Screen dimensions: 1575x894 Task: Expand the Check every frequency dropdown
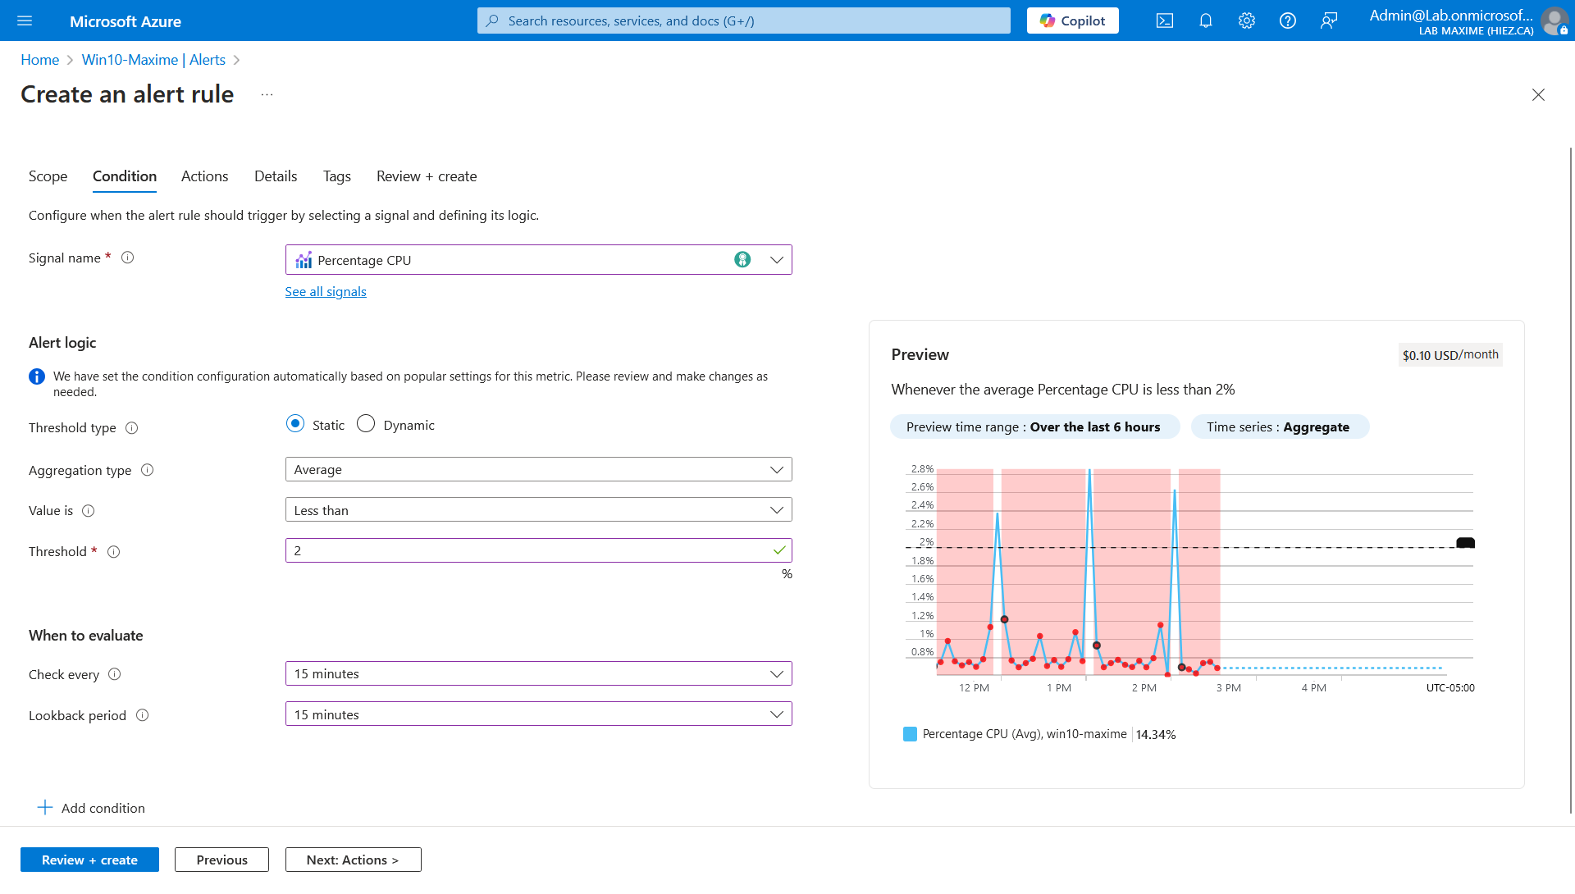538,674
